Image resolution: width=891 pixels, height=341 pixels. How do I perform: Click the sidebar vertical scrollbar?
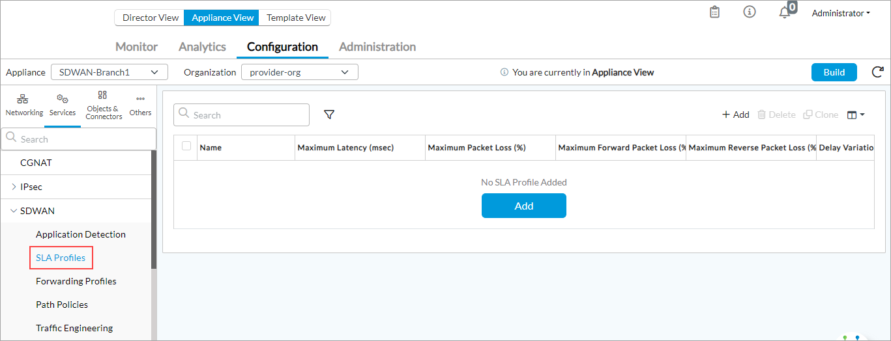pyautogui.click(x=154, y=210)
